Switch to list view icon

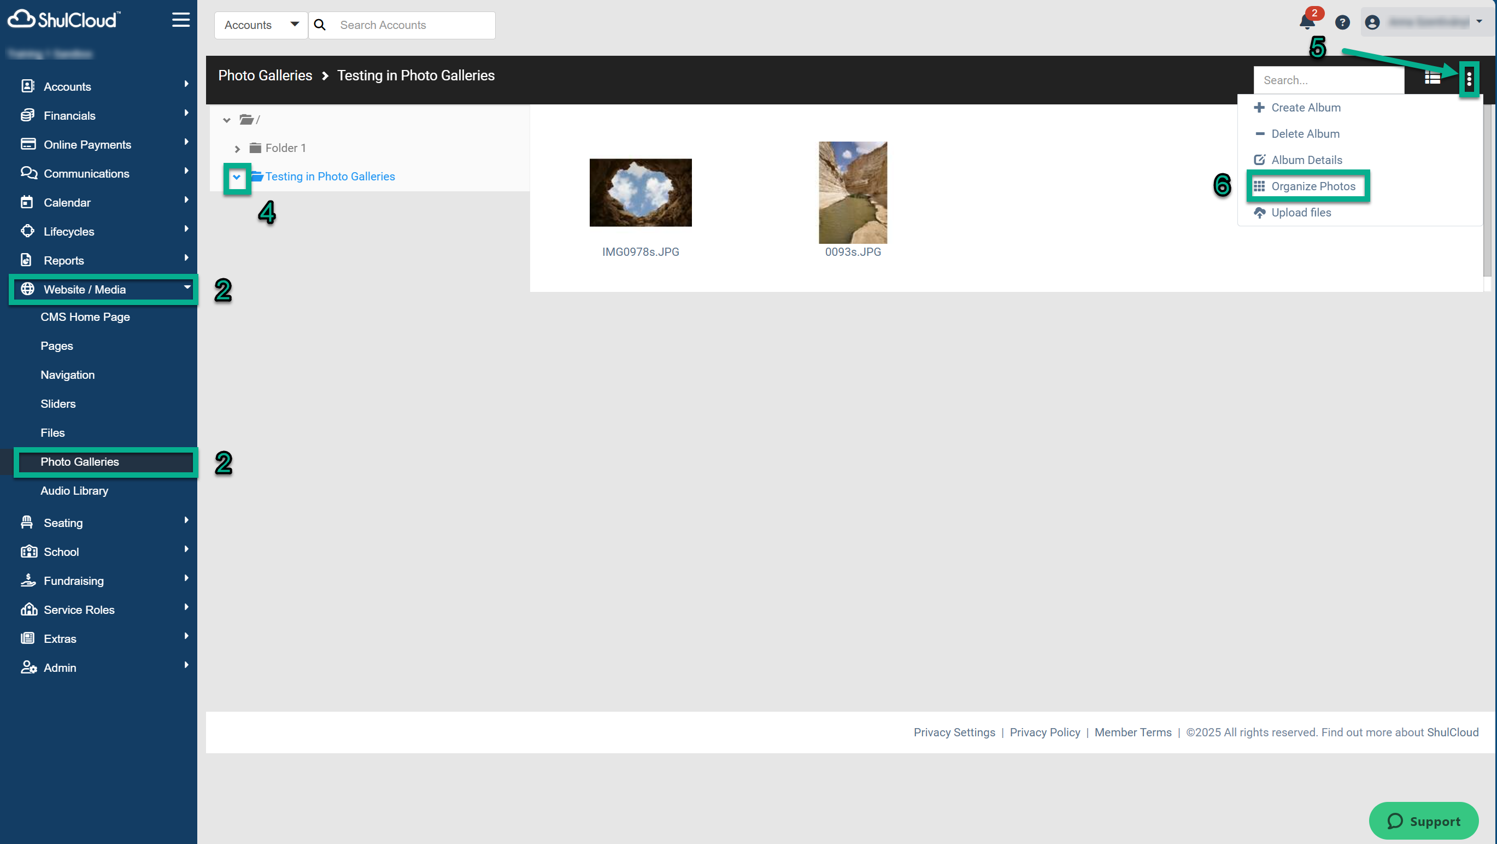[1432, 78]
